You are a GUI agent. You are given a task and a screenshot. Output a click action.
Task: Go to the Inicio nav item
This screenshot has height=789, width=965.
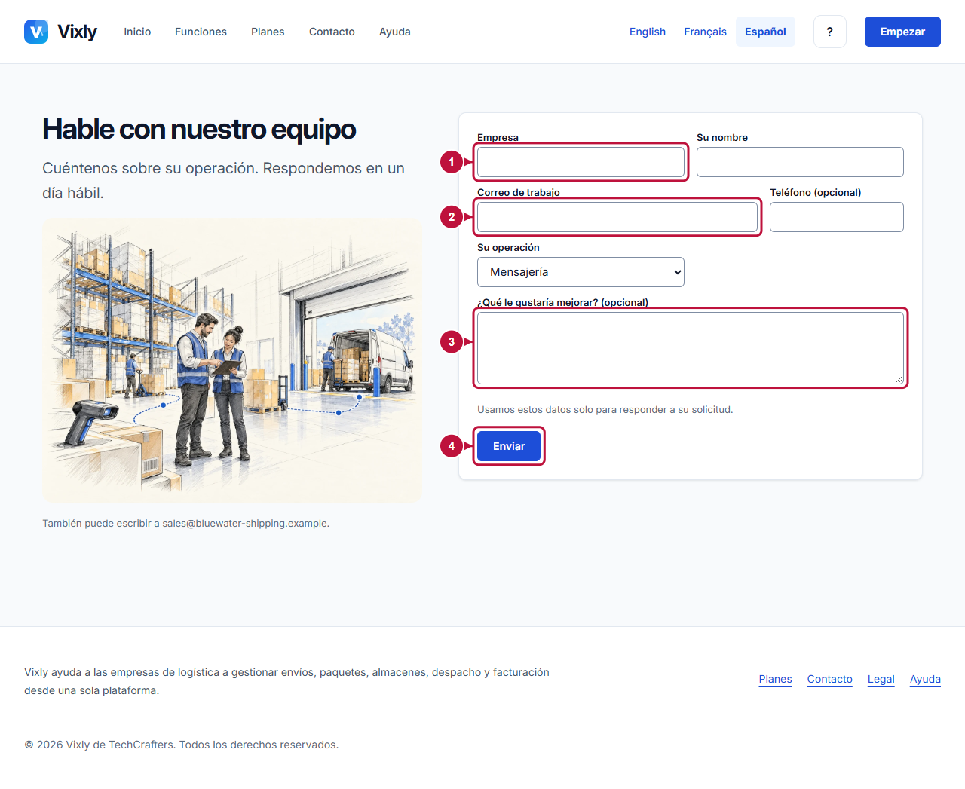[x=137, y=32]
